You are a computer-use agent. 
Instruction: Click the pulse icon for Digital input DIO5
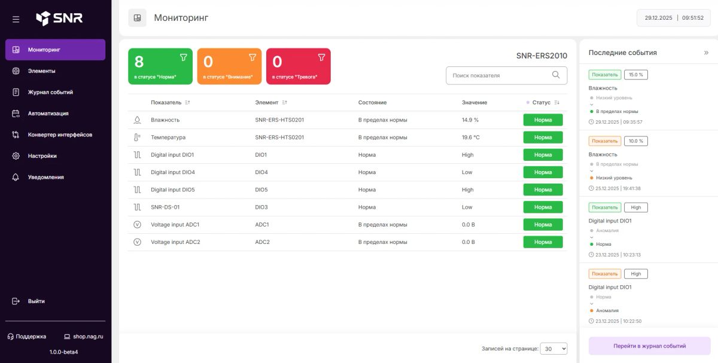pyautogui.click(x=137, y=190)
